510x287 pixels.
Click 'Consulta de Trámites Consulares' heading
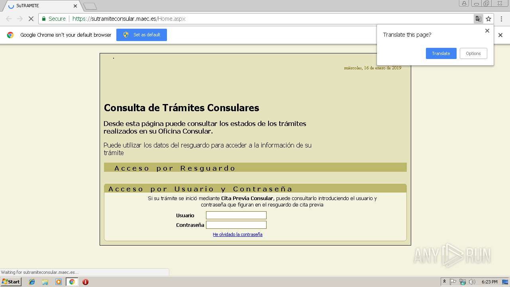click(181, 108)
